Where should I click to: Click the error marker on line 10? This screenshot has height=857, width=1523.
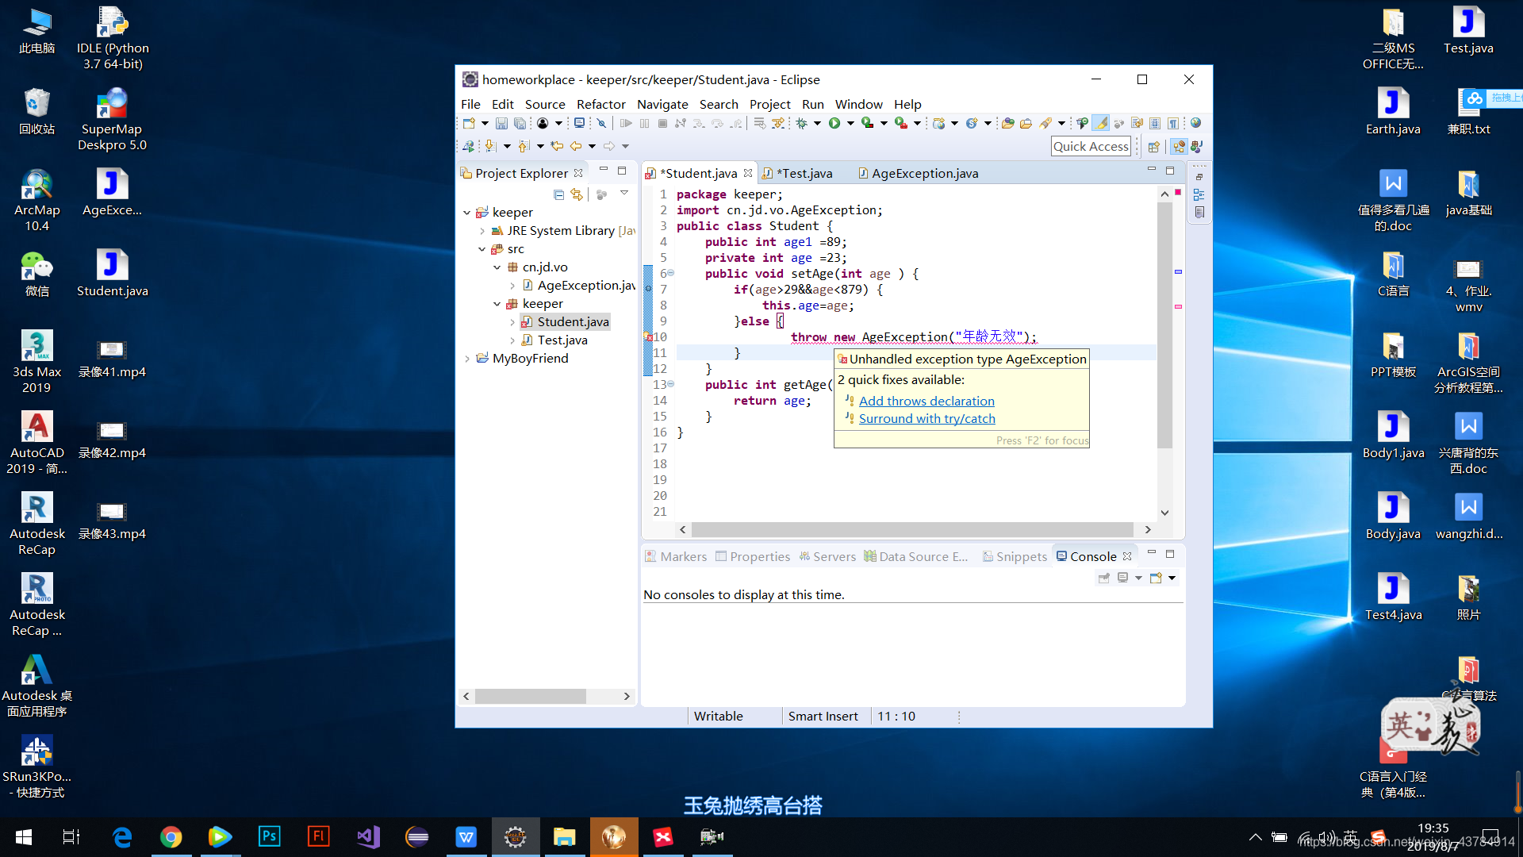[649, 337]
